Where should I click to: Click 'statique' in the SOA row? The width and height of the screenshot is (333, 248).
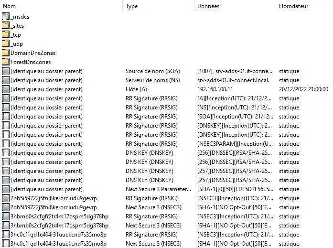289,71
